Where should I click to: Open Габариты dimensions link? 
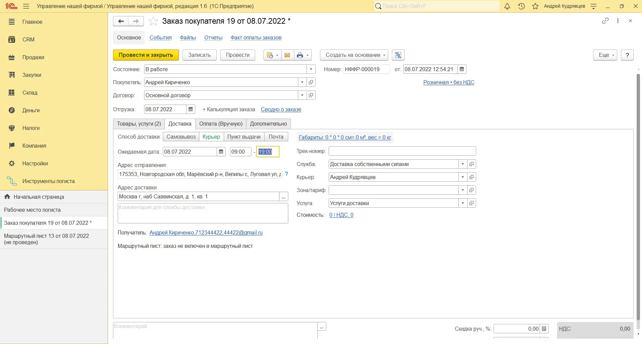[345, 137]
